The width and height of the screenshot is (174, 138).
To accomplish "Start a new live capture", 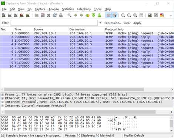I will pyautogui.click(x=16, y=15).
